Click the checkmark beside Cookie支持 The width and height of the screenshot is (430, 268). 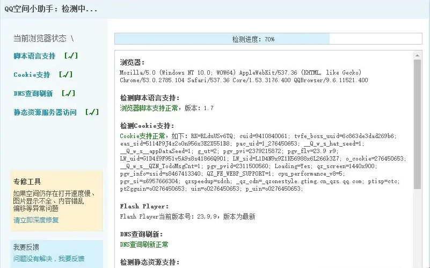pyautogui.click(x=66, y=74)
